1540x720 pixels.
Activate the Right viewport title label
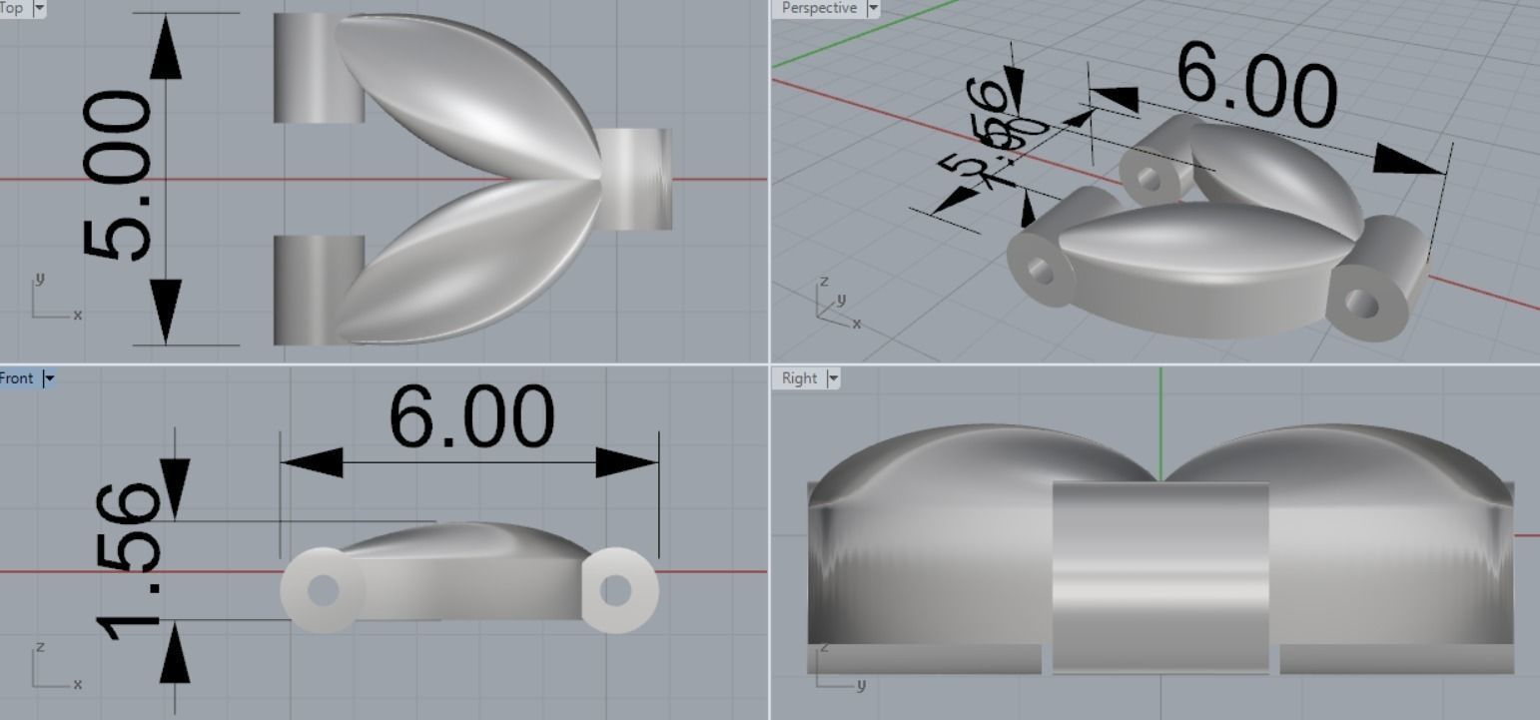799,378
